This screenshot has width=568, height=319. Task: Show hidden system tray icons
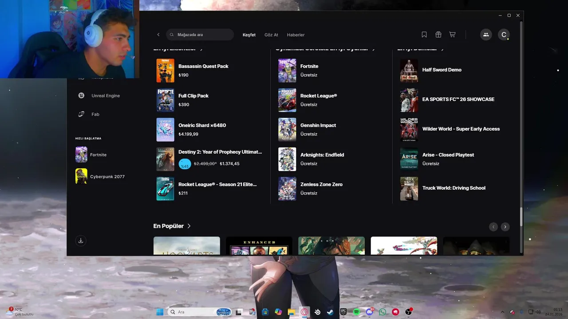(x=502, y=312)
